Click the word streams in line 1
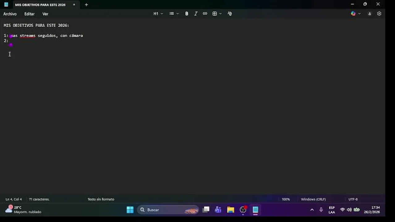Screen dimensions: 395x222 click(28, 36)
